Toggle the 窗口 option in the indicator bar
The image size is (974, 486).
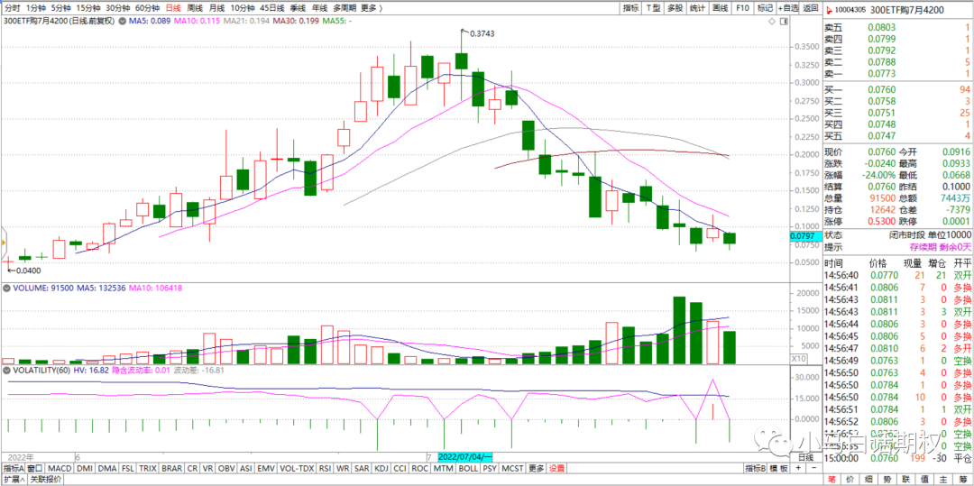tap(34, 468)
